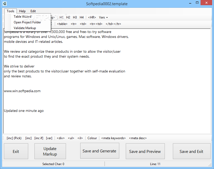Insert the <HR> horizontal rule tag
This screenshot has height=169, width=214.
point(92,17)
